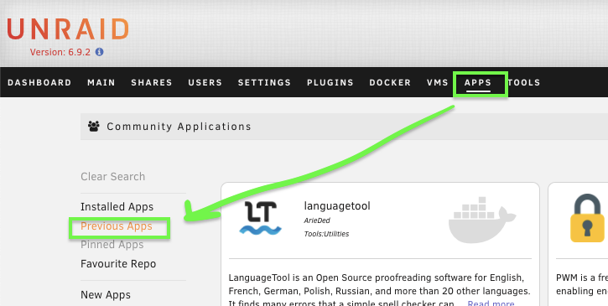This screenshot has height=306, width=608.
Task: Click the Version: 6.9.2 text
Action: pyautogui.click(x=60, y=52)
